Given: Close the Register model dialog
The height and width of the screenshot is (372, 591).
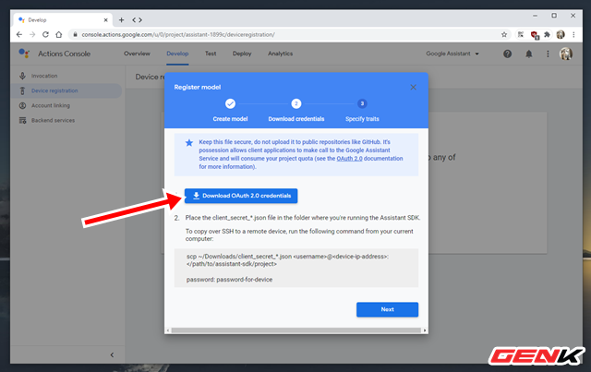Looking at the screenshot, I should pos(413,88).
